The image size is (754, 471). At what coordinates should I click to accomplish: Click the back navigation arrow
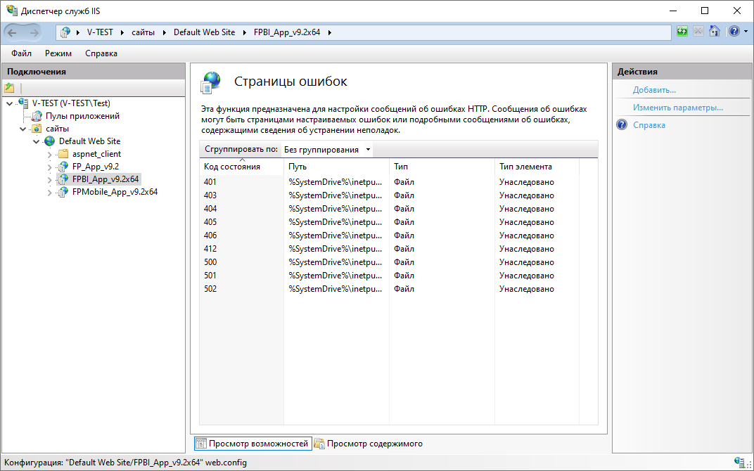coord(13,32)
